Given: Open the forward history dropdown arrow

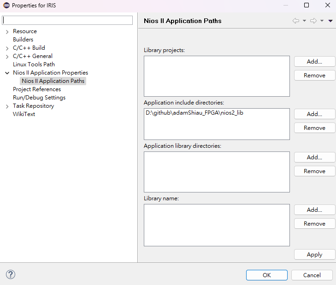Looking at the screenshot, I should coord(322,21).
